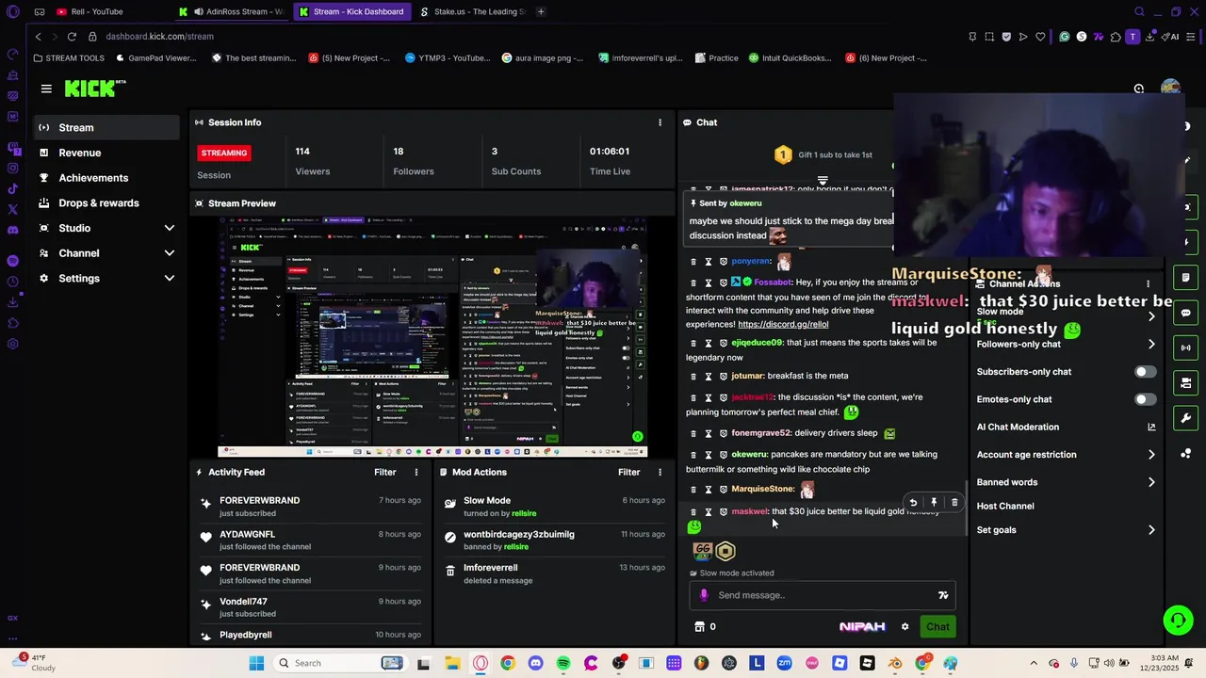The image size is (1206, 678).
Task: Open the emote picker icon in message box
Action: click(x=943, y=595)
